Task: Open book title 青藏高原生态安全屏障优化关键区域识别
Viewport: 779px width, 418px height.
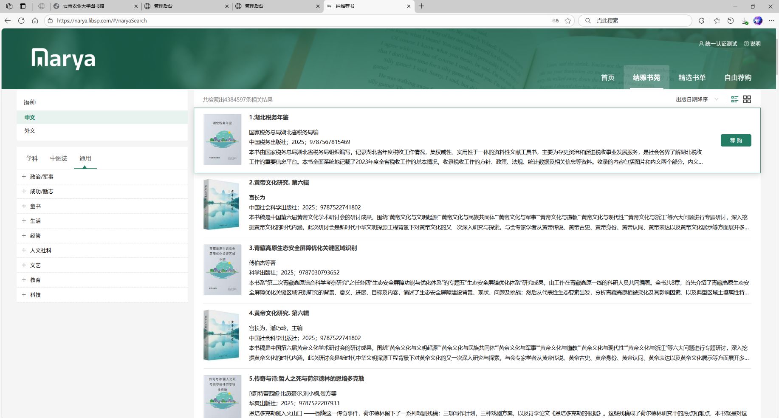Action: (x=303, y=248)
